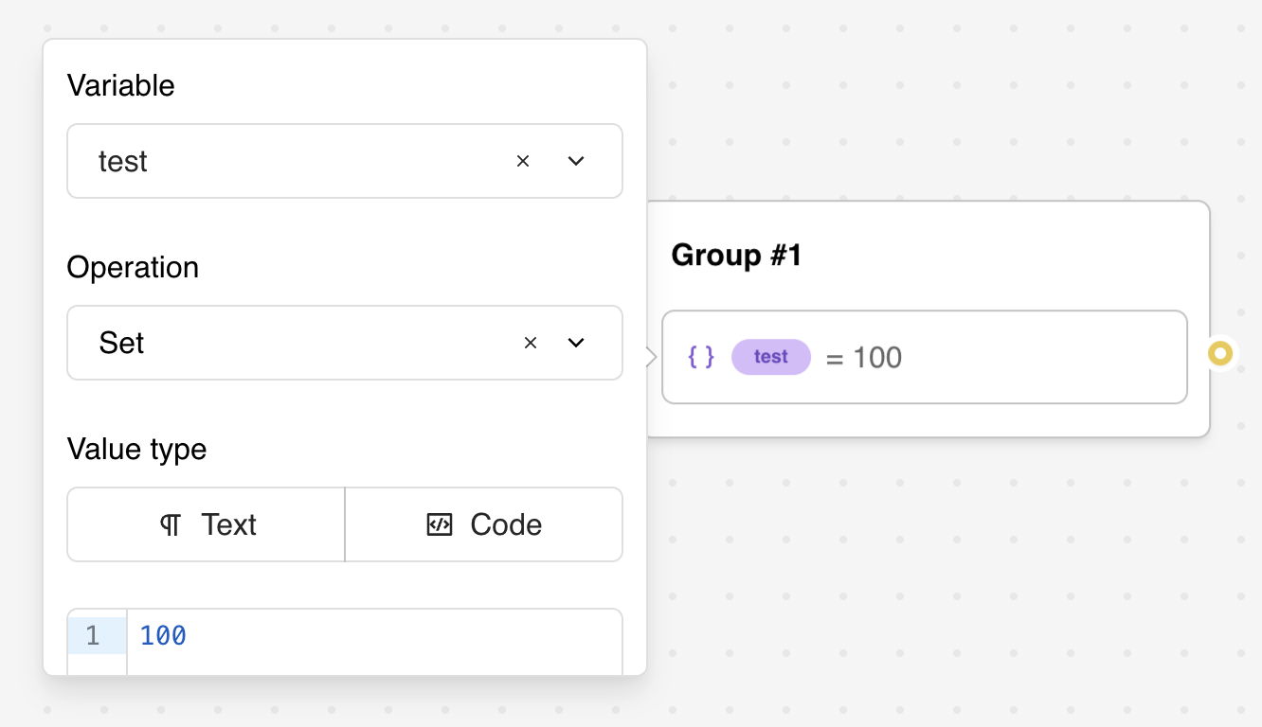Select the '= 100' text in the block
This screenshot has height=727, width=1262.
click(x=864, y=358)
